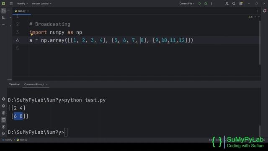The image size is (268, 151).
Task: Open the Services tool window icon
Action: click(3, 113)
